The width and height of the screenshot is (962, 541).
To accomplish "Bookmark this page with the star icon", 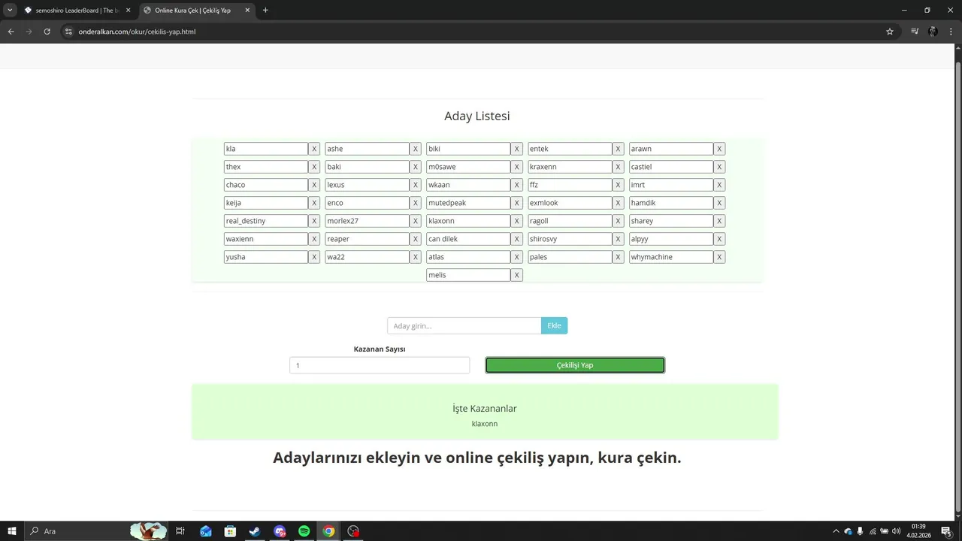I will [890, 32].
